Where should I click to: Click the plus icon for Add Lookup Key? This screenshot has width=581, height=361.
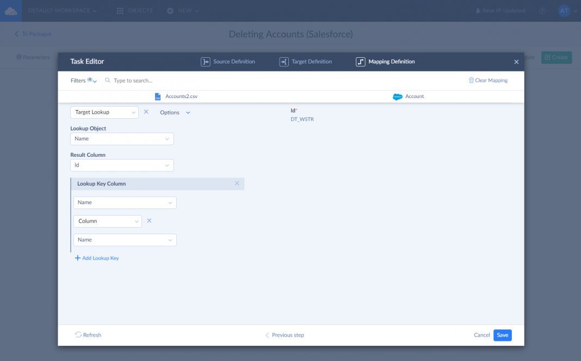(x=77, y=258)
